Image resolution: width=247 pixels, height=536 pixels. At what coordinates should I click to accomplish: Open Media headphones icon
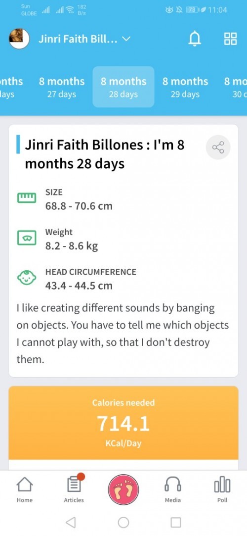pyautogui.click(x=173, y=489)
